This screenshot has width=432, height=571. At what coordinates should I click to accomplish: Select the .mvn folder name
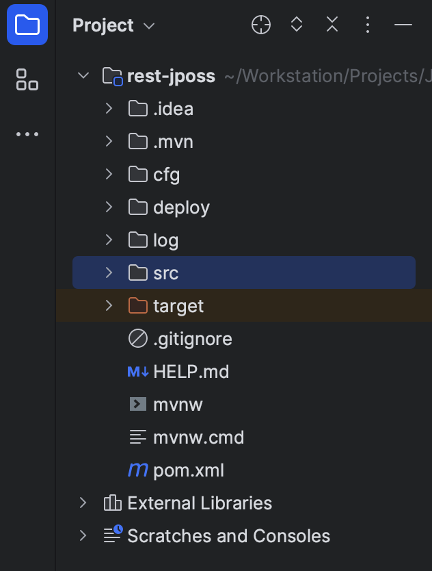point(173,142)
